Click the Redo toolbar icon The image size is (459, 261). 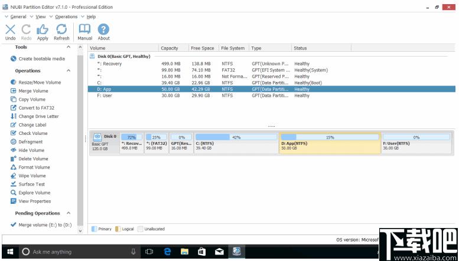(x=26, y=29)
